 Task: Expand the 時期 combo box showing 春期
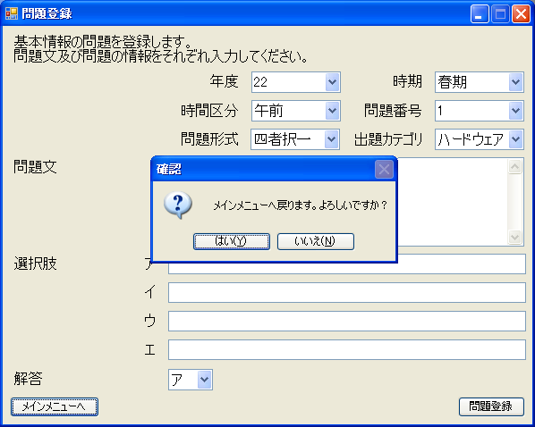coord(479,82)
